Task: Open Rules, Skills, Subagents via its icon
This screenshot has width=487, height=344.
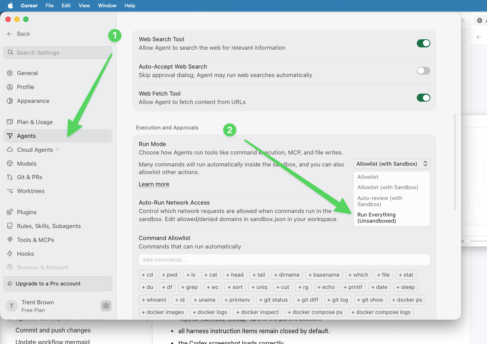Action: tap(10, 226)
